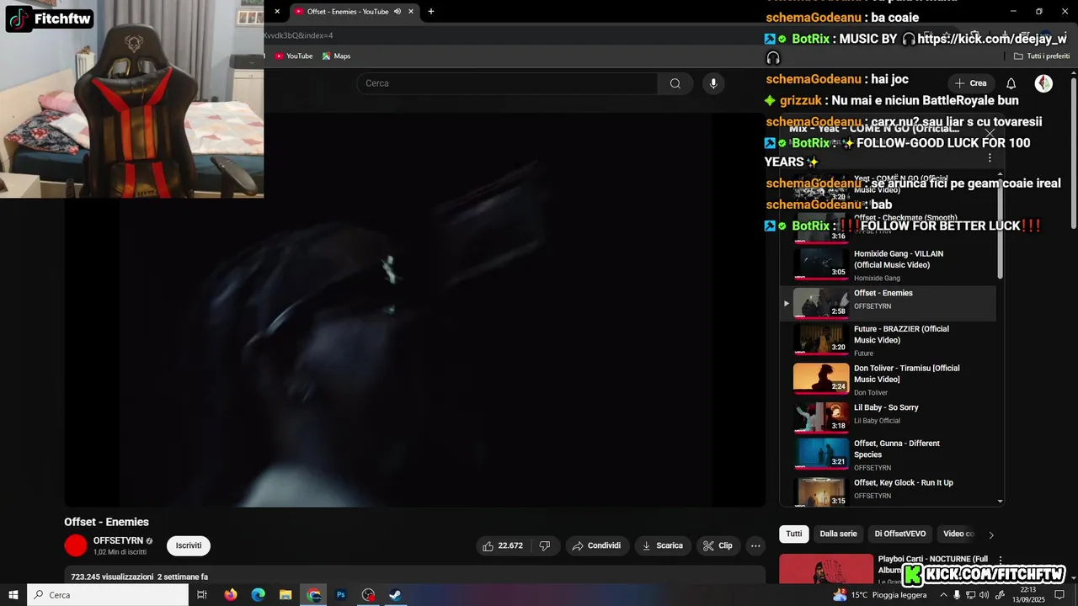
Task: Select the Tutti filter chip
Action: tap(794, 534)
